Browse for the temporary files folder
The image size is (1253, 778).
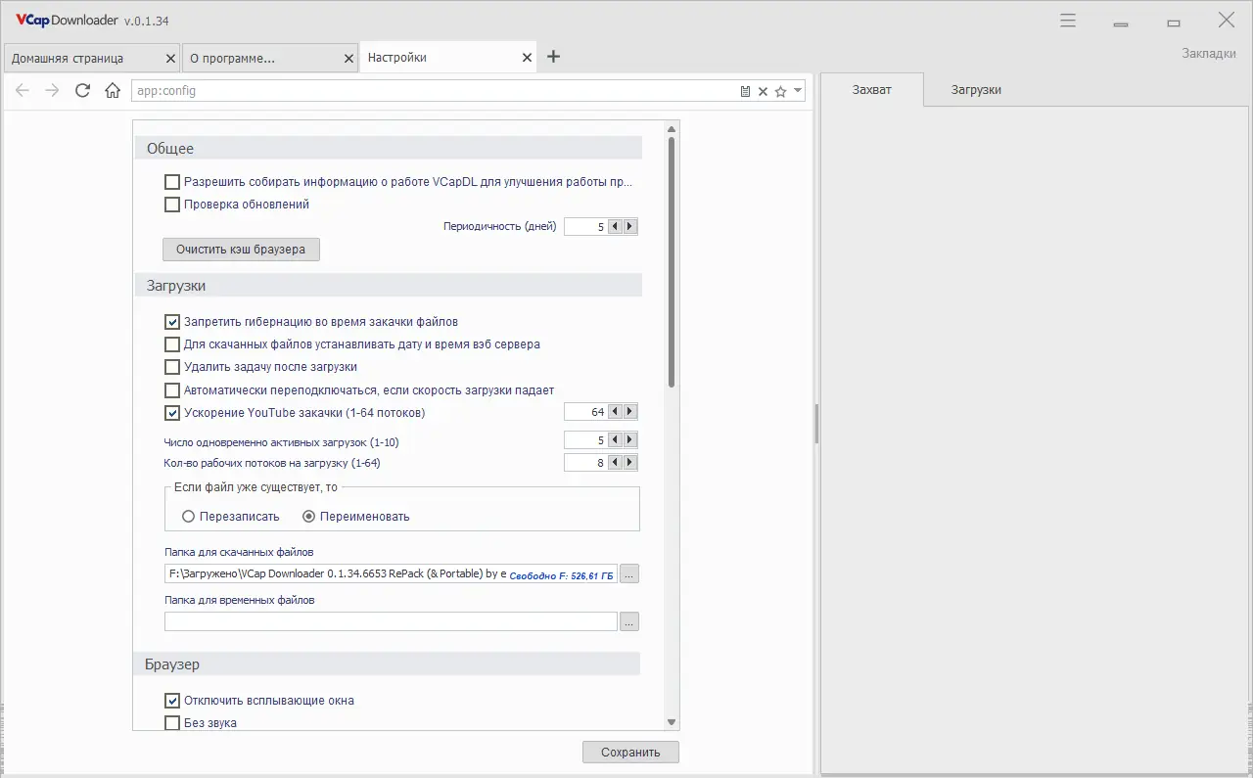[x=629, y=621]
